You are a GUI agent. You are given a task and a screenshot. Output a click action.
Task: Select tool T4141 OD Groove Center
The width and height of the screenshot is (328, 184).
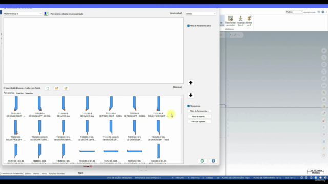pos(39,130)
